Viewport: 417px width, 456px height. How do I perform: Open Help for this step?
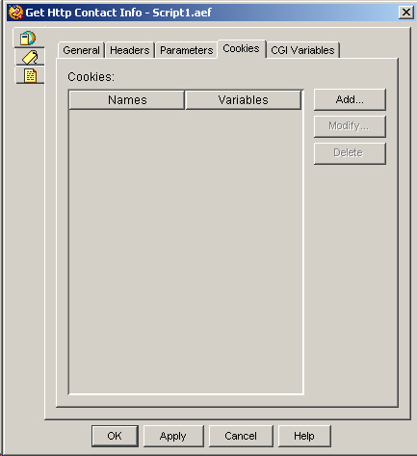304,436
